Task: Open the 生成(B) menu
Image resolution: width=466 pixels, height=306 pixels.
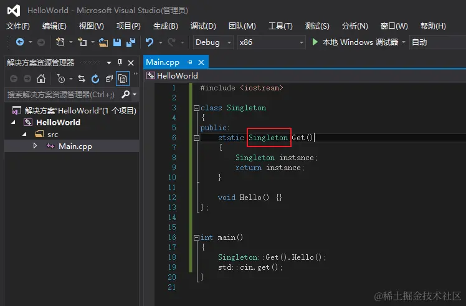Action: click(166, 26)
